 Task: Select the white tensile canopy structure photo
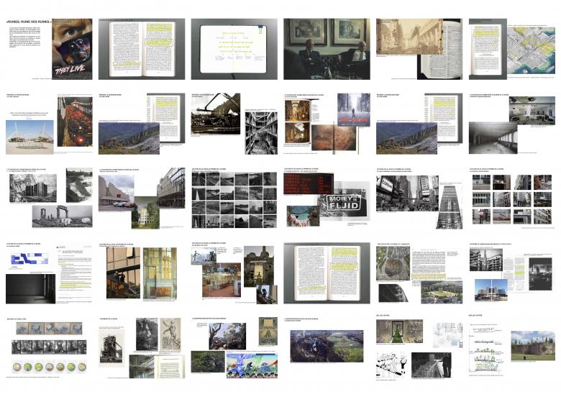coord(29,134)
